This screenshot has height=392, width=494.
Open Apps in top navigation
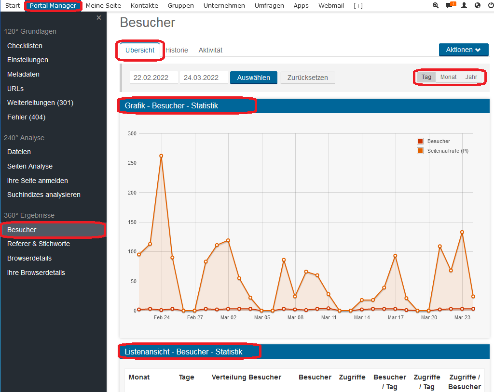pyautogui.click(x=301, y=6)
